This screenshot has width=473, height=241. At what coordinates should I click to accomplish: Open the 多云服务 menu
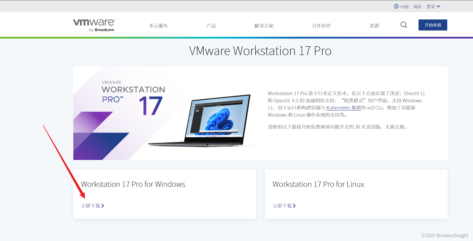(x=158, y=26)
